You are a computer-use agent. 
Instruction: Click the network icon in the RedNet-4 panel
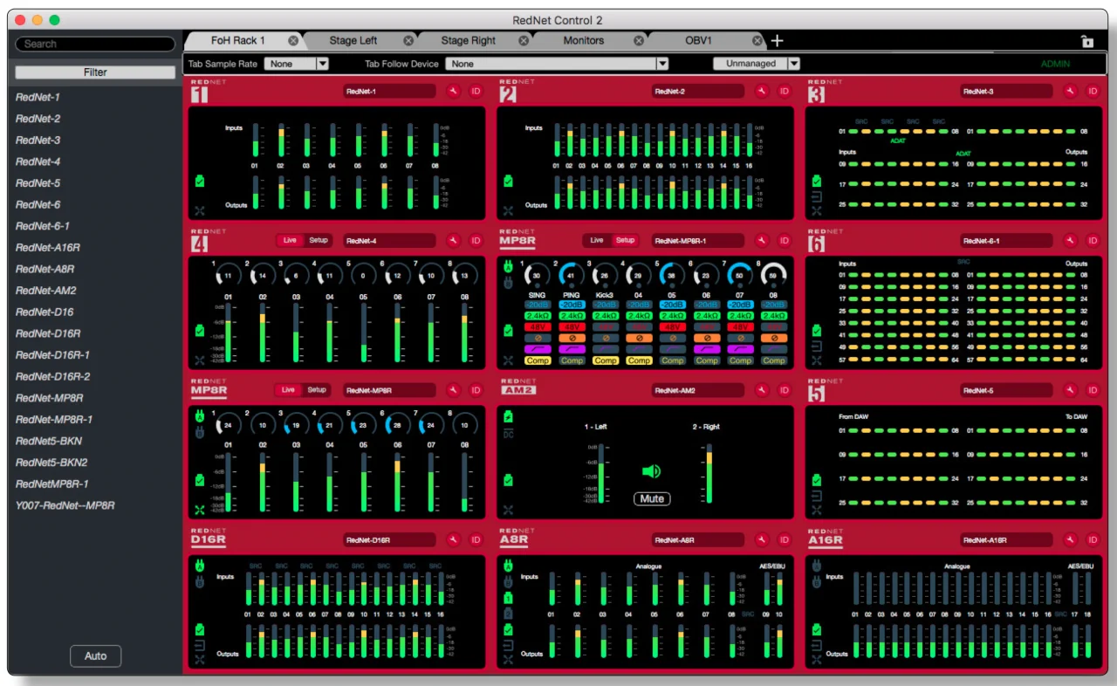pos(201,360)
